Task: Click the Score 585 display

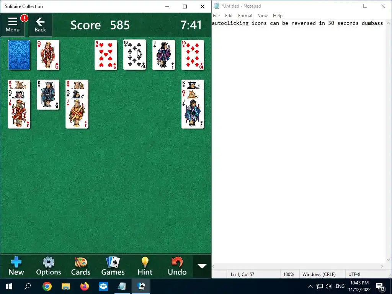Action: 100,25
